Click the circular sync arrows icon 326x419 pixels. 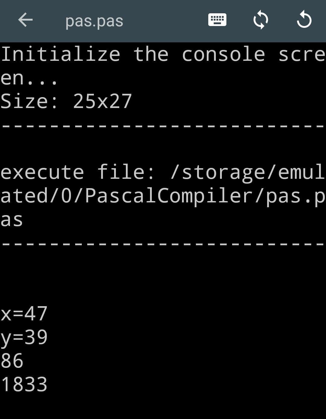[261, 20]
